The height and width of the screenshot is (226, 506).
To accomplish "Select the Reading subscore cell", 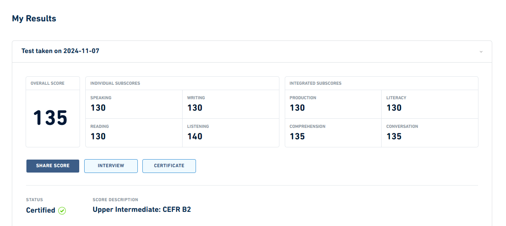I will tap(134, 132).
